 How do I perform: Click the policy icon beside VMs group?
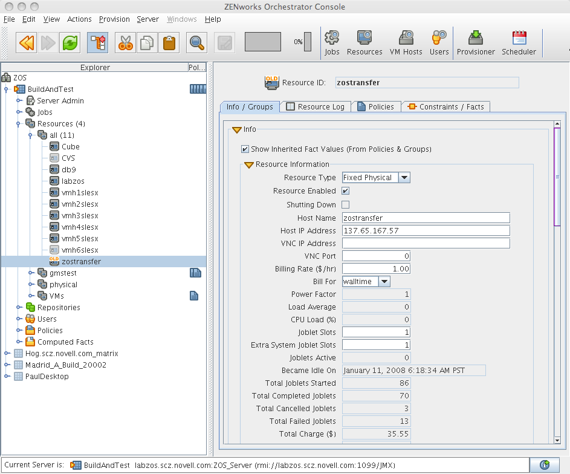[x=194, y=296]
